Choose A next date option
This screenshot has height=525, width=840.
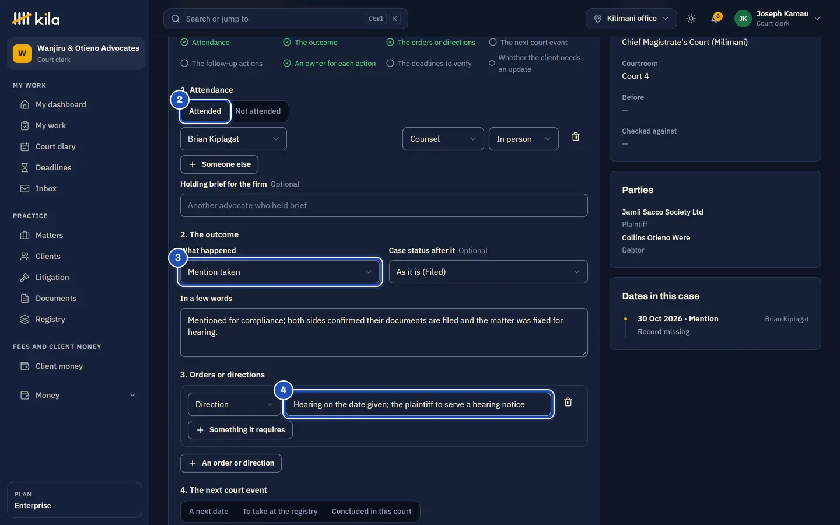209,512
